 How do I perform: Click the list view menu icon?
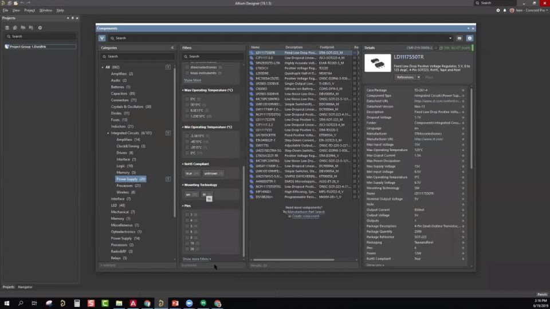pyautogui.click(x=459, y=38)
